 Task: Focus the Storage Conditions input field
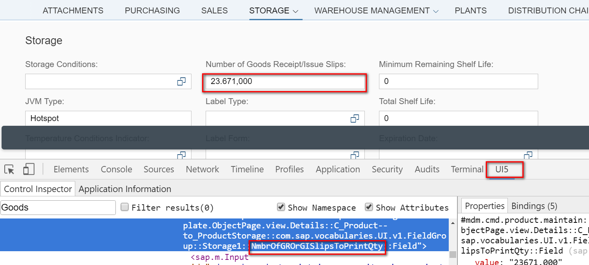point(108,82)
